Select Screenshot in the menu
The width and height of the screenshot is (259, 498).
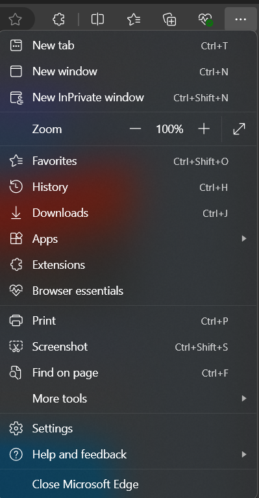pos(129,347)
